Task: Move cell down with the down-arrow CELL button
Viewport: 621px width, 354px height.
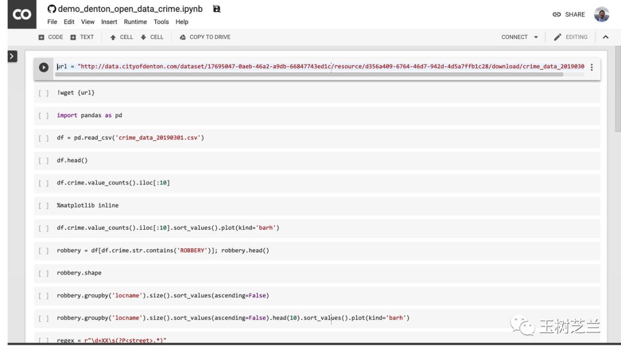Action: tap(152, 37)
